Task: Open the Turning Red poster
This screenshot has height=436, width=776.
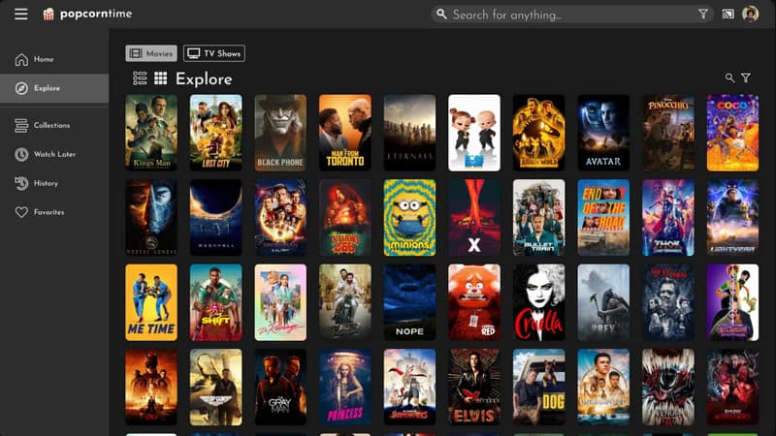Action: pyautogui.click(x=474, y=302)
